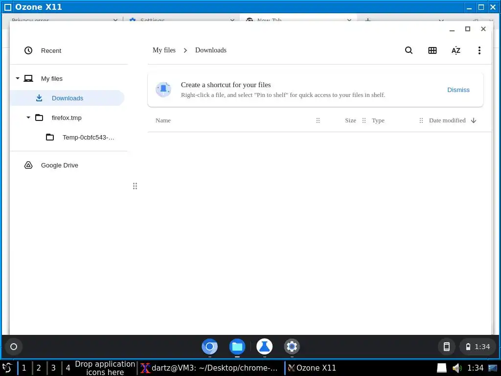Sort by the Size column

[x=350, y=120]
